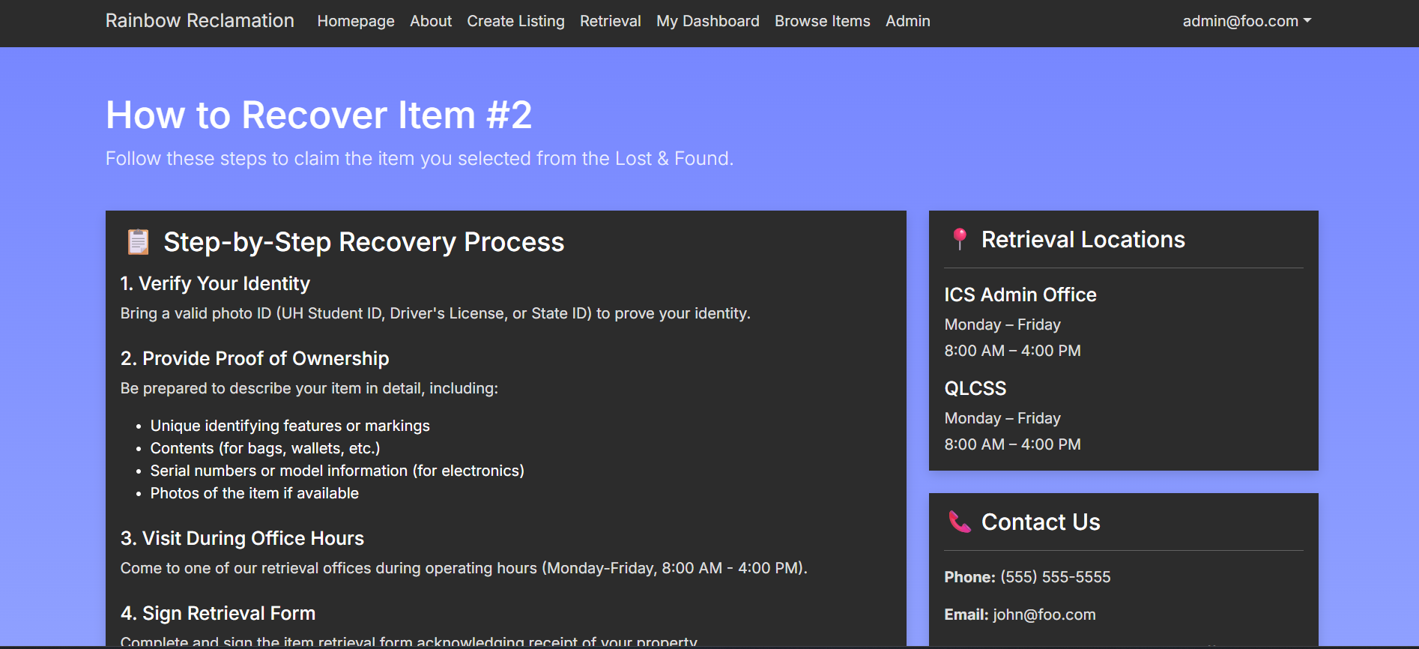Open My Dashboard from navigation
Image resolution: width=1419 pixels, height=649 pixels.
click(707, 21)
